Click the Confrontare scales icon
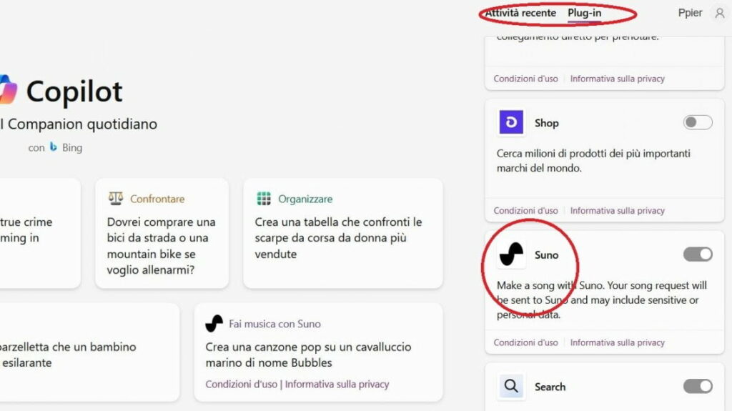Screen dimensions: 732x411 click(115, 199)
